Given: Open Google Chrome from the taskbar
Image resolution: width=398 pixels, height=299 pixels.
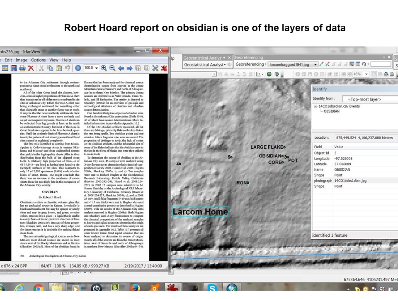Looking at the screenshot, I should pos(39,287).
